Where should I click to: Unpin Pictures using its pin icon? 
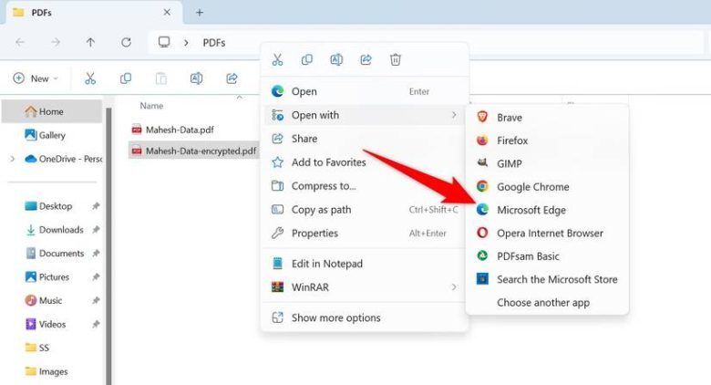96,277
